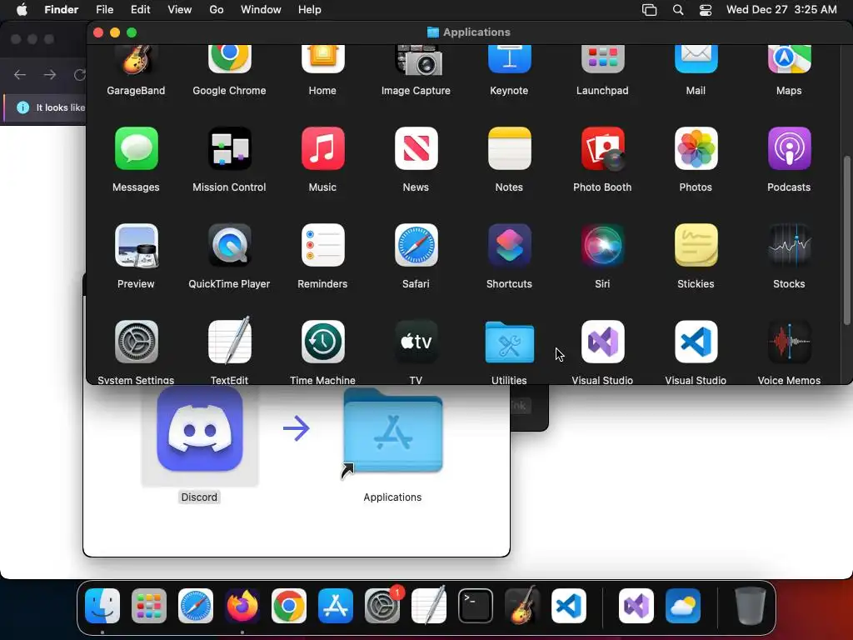
Task: Open the weather app in the Dock
Action: click(683, 606)
